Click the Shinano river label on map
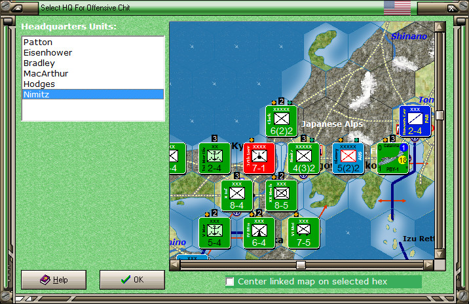469x304 pixels. tap(409, 37)
